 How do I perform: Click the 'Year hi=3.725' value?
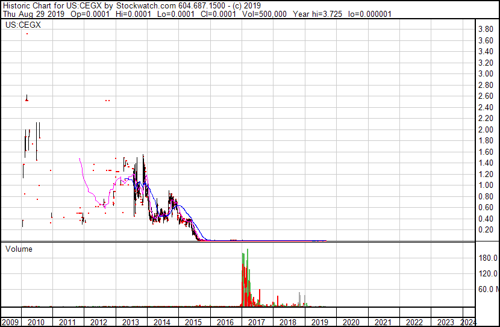[317, 14]
